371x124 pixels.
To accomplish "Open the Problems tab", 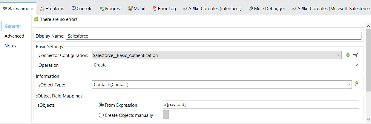I will (52, 9).
